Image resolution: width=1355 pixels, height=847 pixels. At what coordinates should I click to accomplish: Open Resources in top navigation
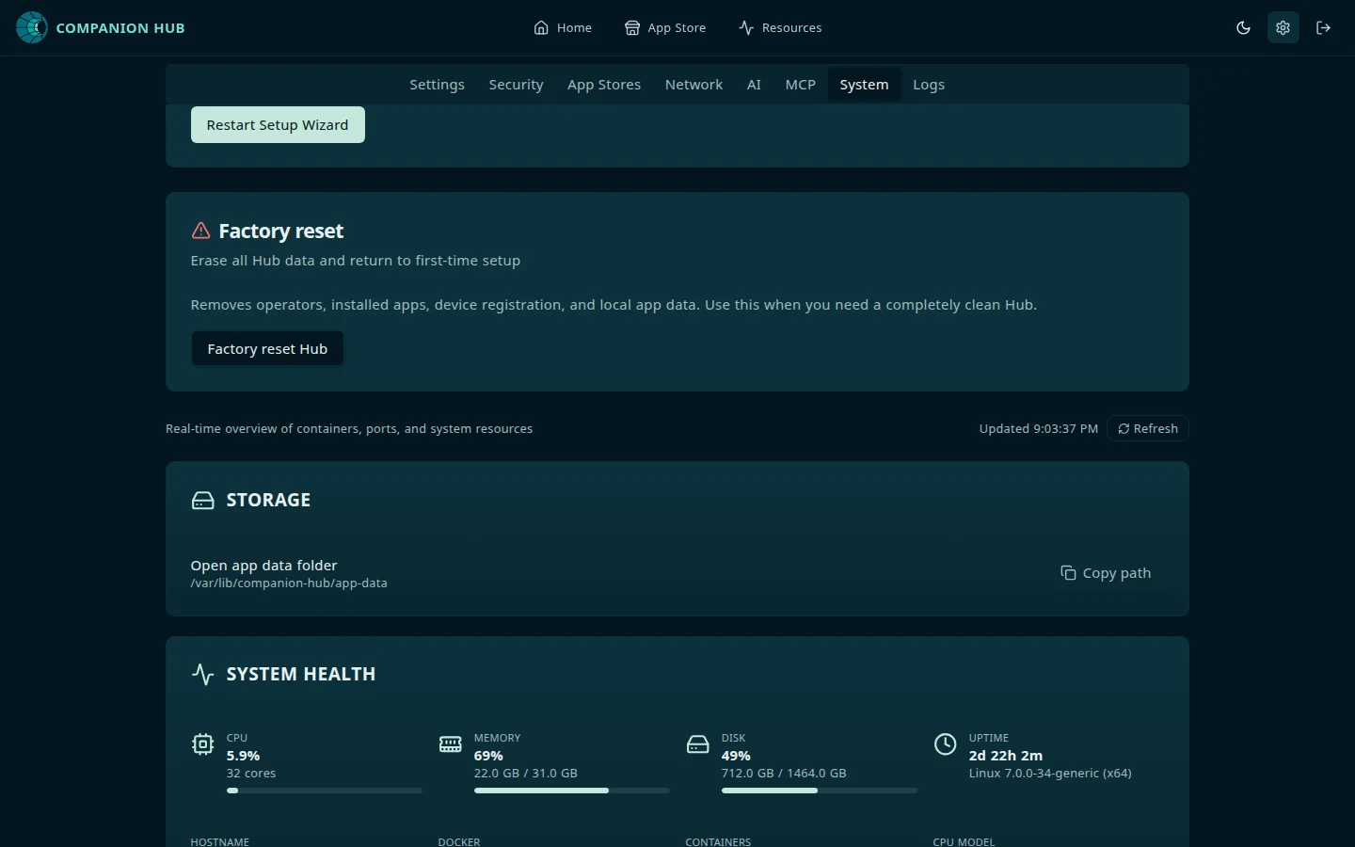tap(780, 27)
